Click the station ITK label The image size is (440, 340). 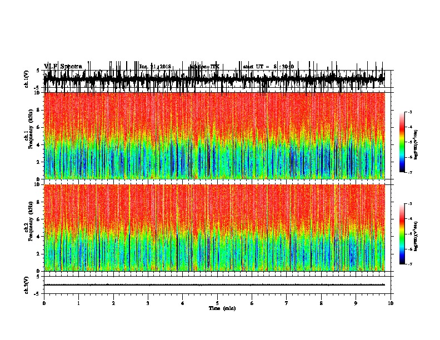tap(205, 67)
